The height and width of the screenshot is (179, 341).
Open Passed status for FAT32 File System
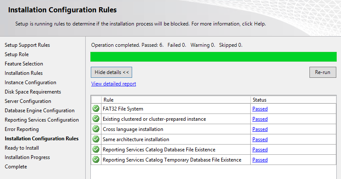click(260, 109)
